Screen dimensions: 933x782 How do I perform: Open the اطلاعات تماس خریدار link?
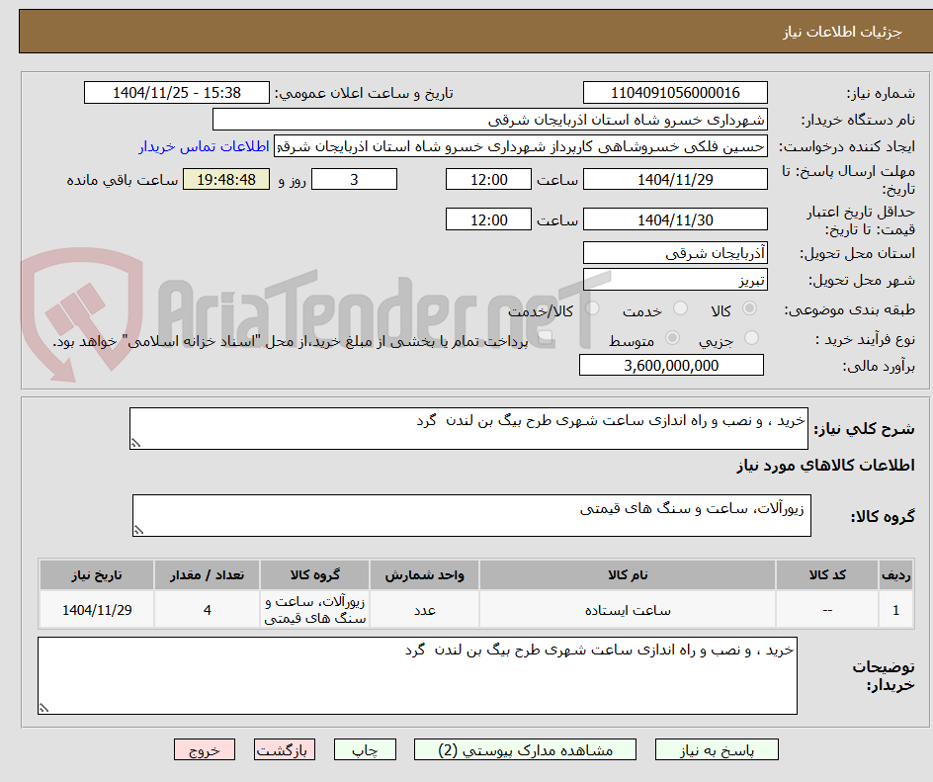click(204, 146)
